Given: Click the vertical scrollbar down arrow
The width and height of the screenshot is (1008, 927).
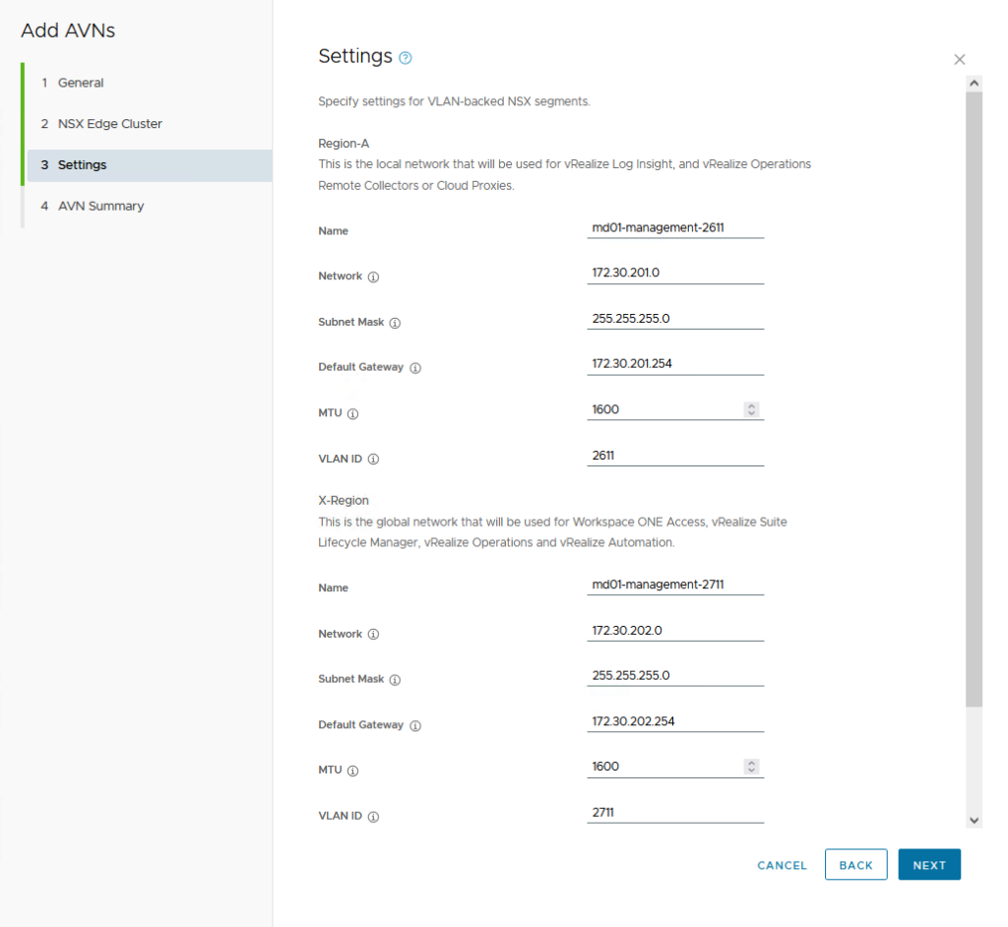Looking at the screenshot, I should pyautogui.click(x=974, y=820).
